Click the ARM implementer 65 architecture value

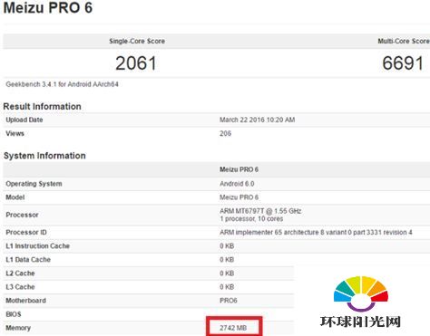(316, 233)
